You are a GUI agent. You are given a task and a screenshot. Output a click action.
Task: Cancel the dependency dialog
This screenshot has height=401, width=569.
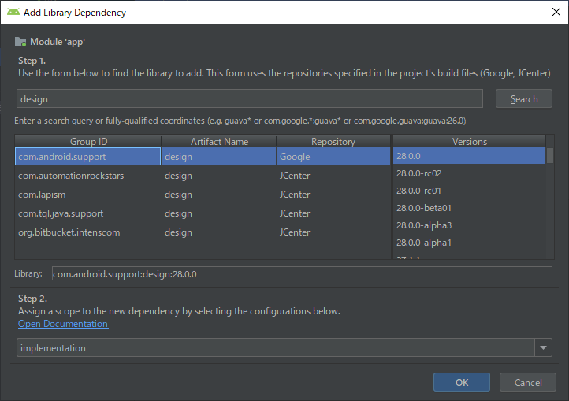(528, 382)
